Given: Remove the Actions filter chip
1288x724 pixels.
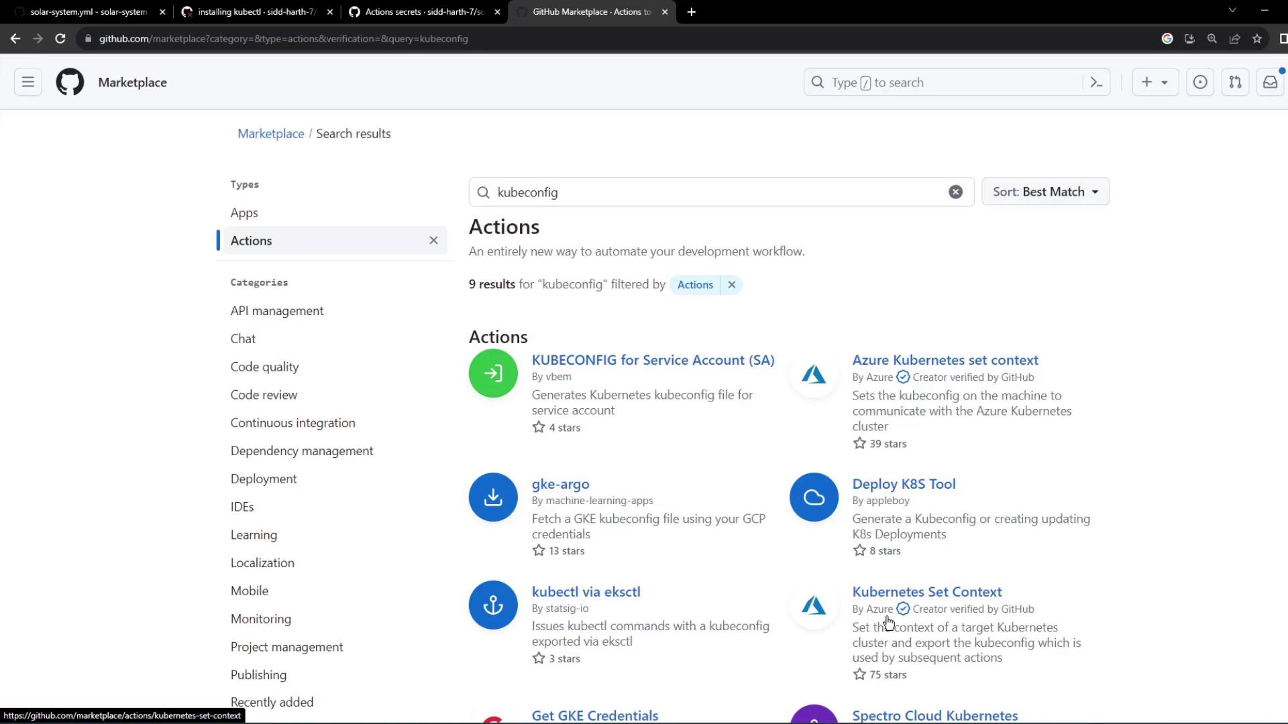Looking at the screenshot, I should [x=732, y=285].
